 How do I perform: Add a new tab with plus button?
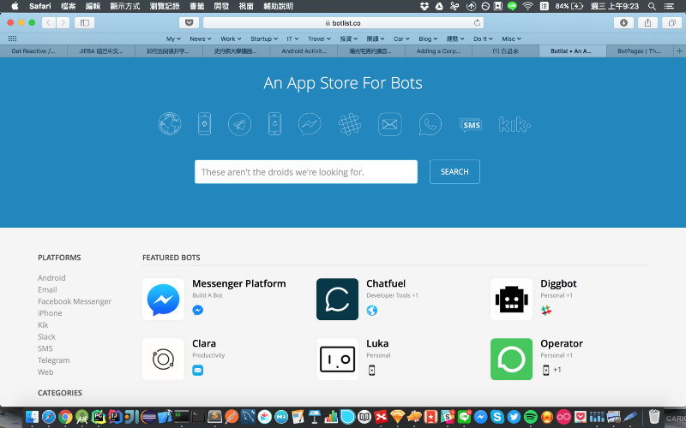[x=679, y=51]
